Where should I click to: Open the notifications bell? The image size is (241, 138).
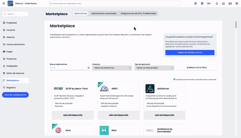(217, 4)
